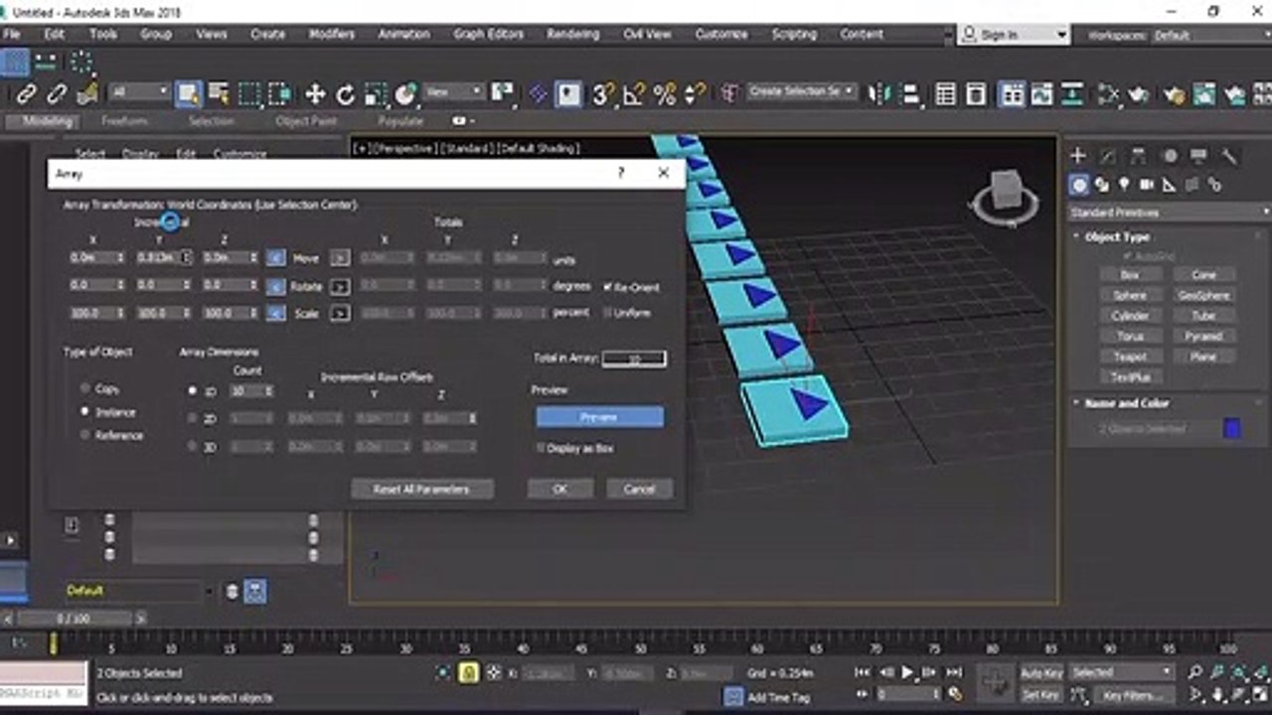Screen dimensions: 1272x715
Task: Activate Select and Scale tool
Action: [376, 94]
